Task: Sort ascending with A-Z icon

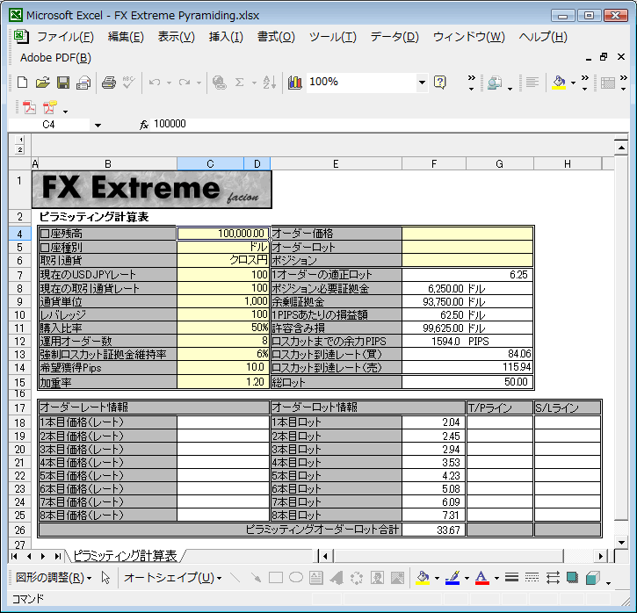Action: tap(270, 83)
